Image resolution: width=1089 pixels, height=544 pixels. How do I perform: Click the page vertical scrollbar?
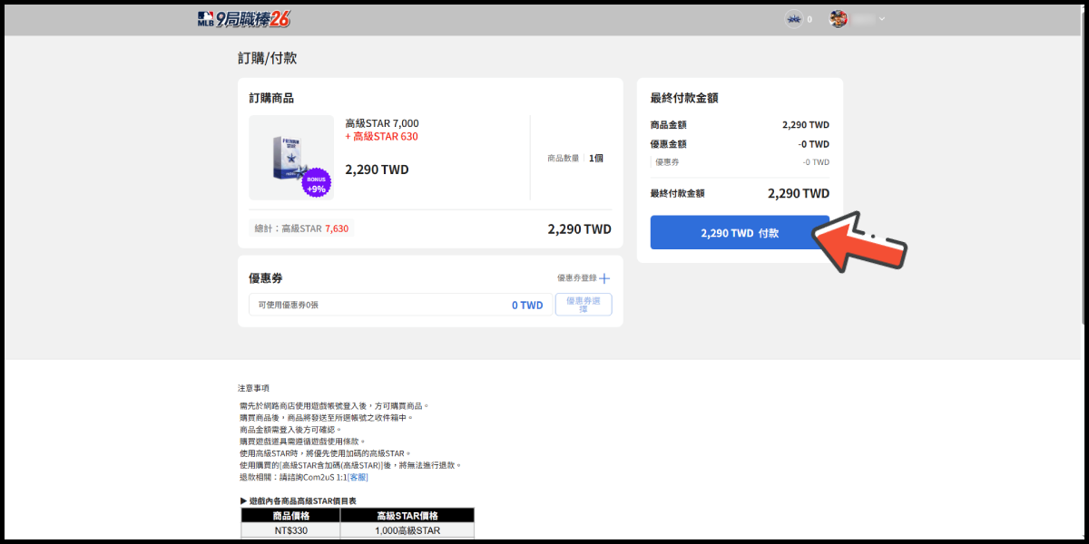click(1084, 181)
